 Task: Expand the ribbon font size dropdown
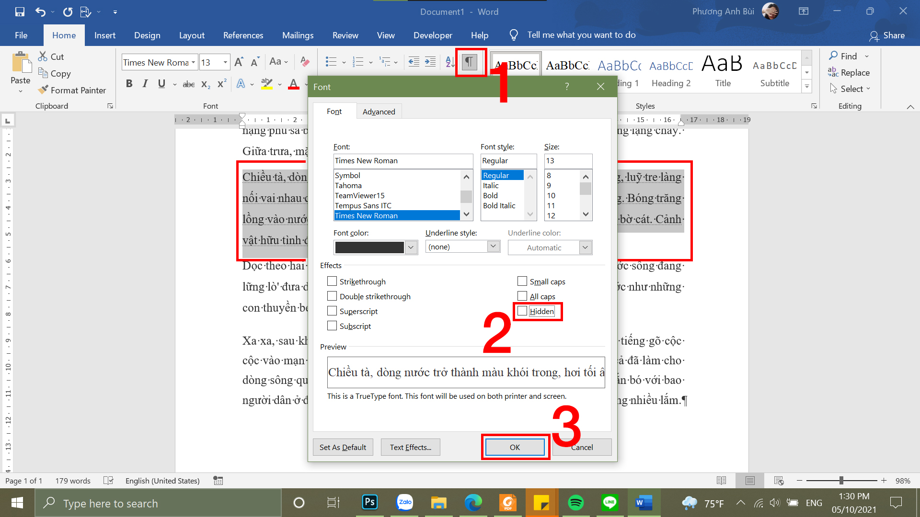point(225,62)
